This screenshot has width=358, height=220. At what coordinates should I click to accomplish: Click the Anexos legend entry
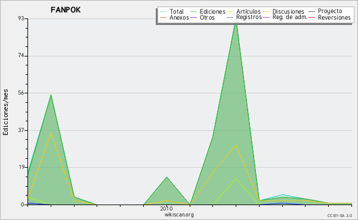(174, 17)
